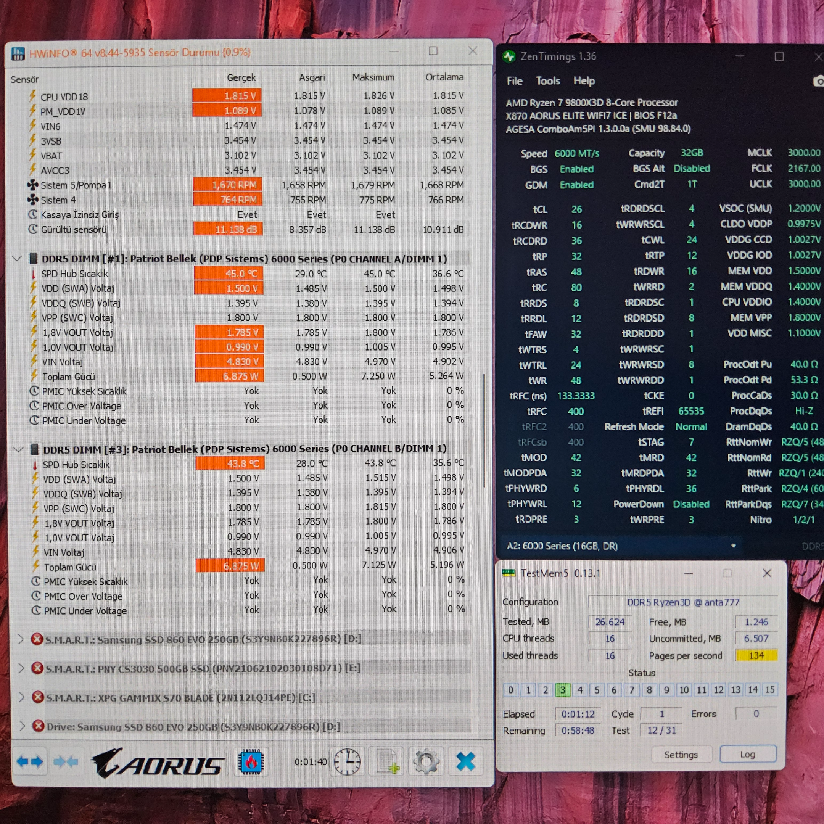Screen dimensions: 824x824
Task: Click the Gürültü sensörü current value 11.138 dB
Action: click(x=228, y=229)
